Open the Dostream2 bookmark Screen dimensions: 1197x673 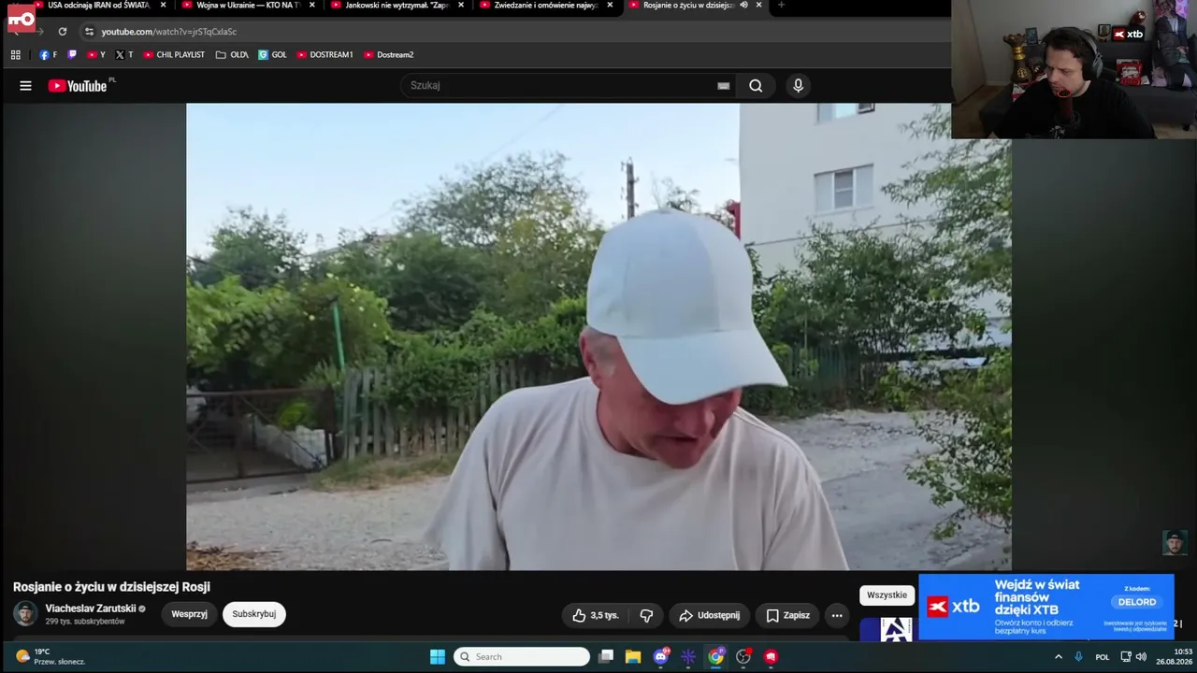pos(388,55)
